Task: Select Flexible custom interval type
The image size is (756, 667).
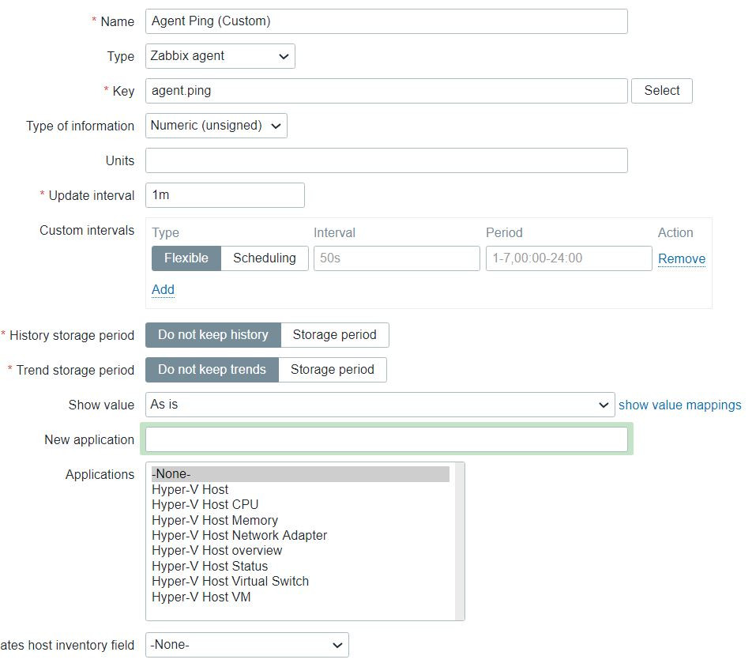Action: click(x=186, y=258)
